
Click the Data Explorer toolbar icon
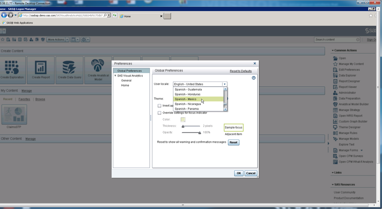pyautogui.click(x=14, y=39)
